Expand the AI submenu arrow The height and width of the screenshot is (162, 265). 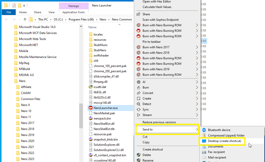[x=197, y=82]
